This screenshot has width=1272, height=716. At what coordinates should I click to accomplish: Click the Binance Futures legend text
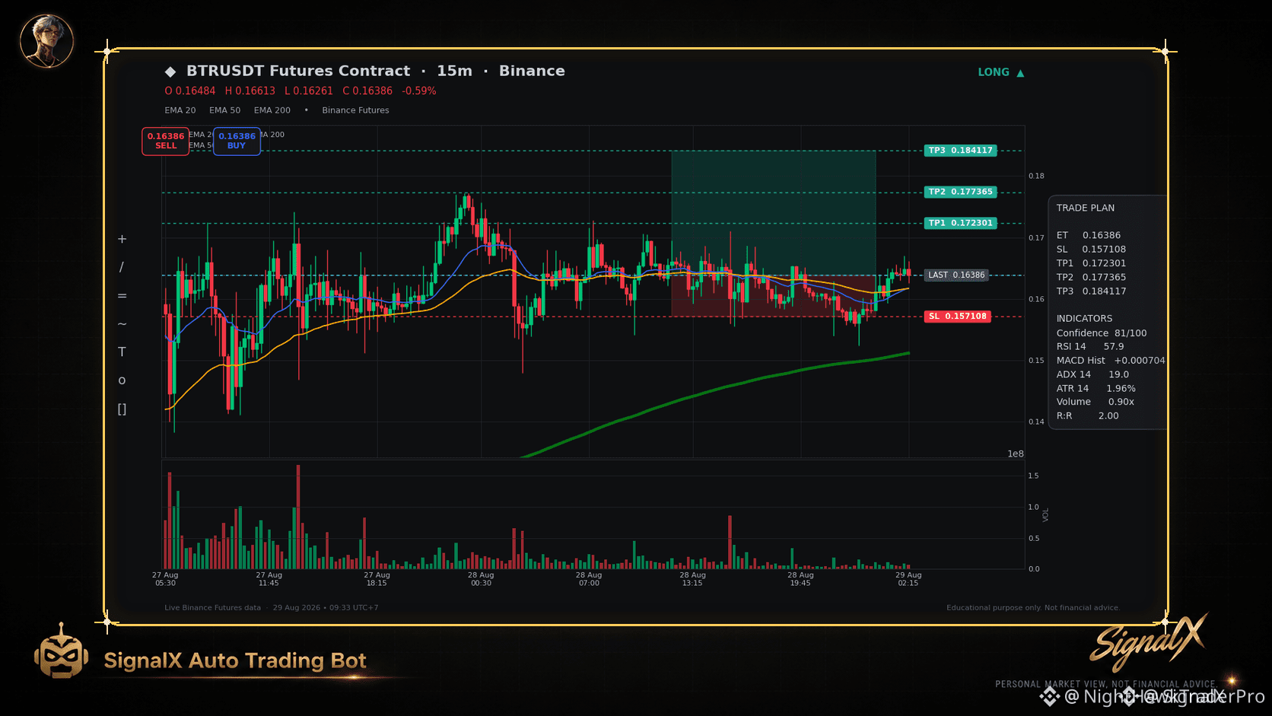coord(355,110)
